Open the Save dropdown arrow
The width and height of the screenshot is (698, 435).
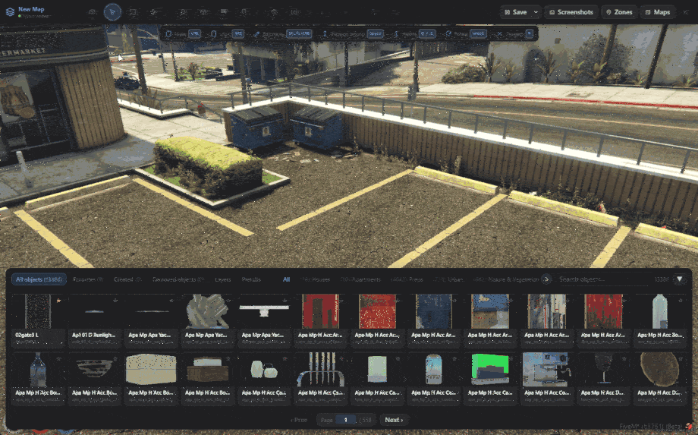coord(536,12)
